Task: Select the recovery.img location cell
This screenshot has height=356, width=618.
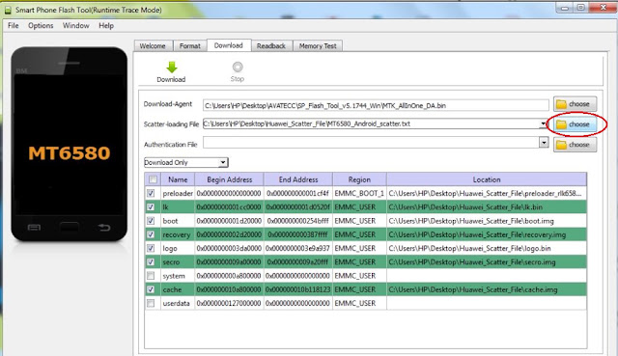Action: pos(487,234)
